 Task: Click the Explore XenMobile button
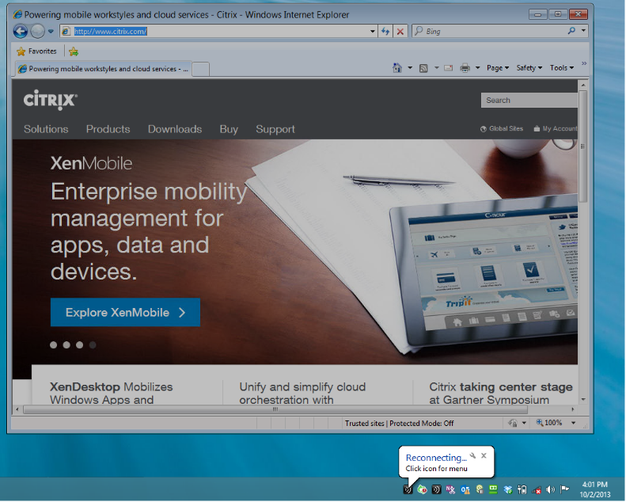click(125, 313)
